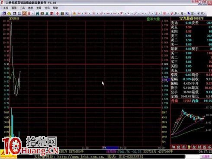The width and height of the screenshot is (212, 159).
Task: Expand the dropdown beside the S icon
Action: (x=33, y=13)
